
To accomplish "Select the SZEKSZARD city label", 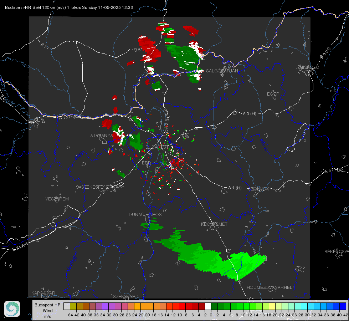I will pyautogui.click(x=126, y=296).
